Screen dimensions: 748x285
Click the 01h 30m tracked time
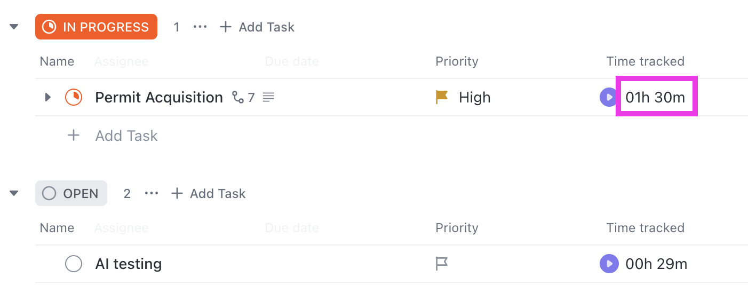655,97
